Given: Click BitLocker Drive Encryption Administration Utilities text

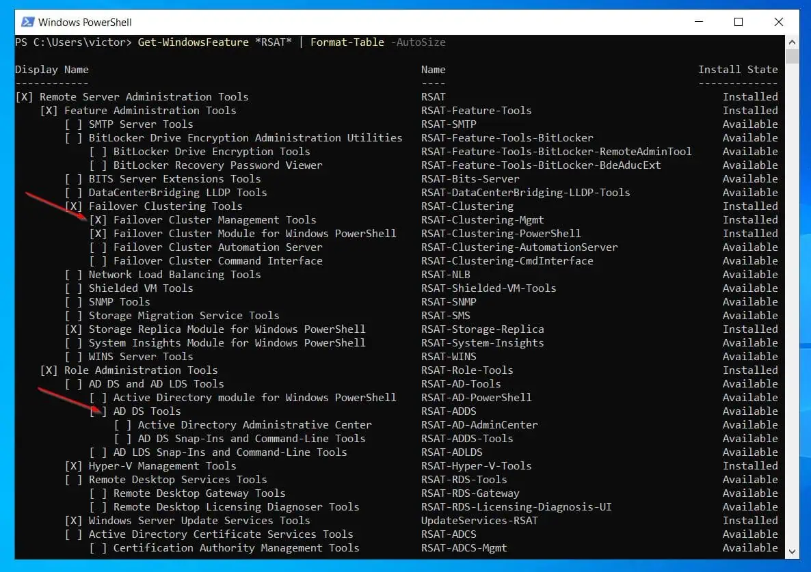Looking at the screenshot, I should click(x=245, y=138).
